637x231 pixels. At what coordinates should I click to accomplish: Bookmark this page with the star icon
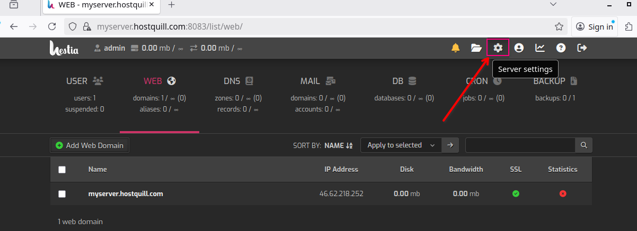pyautogui.click(x=559, y=26)
